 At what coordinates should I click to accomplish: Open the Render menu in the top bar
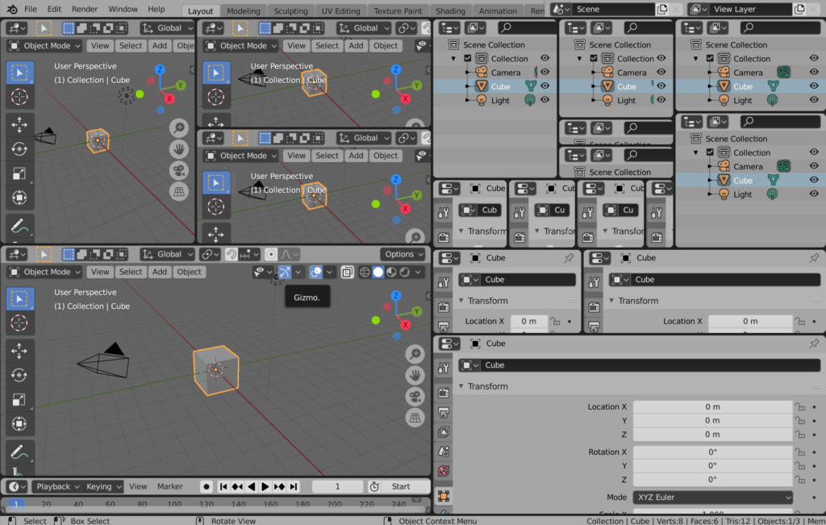tap(85, 10)
